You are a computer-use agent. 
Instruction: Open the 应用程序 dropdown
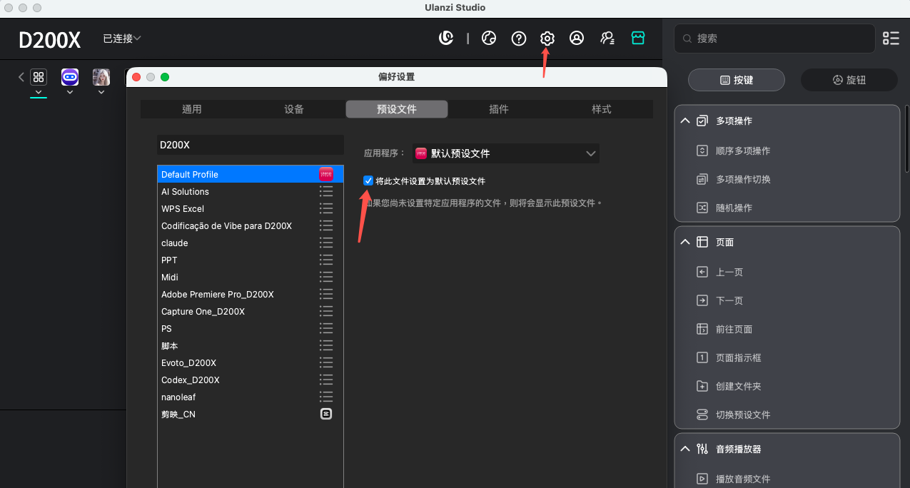[x=506, y=153]
